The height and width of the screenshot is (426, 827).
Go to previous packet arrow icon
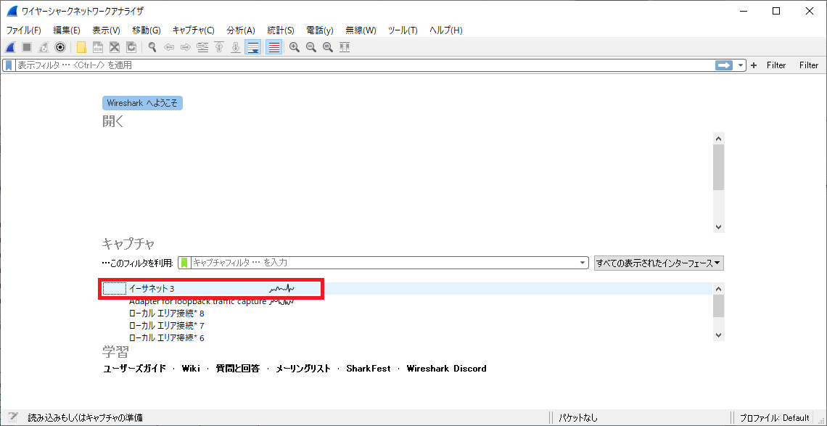[x=169, y=47]
